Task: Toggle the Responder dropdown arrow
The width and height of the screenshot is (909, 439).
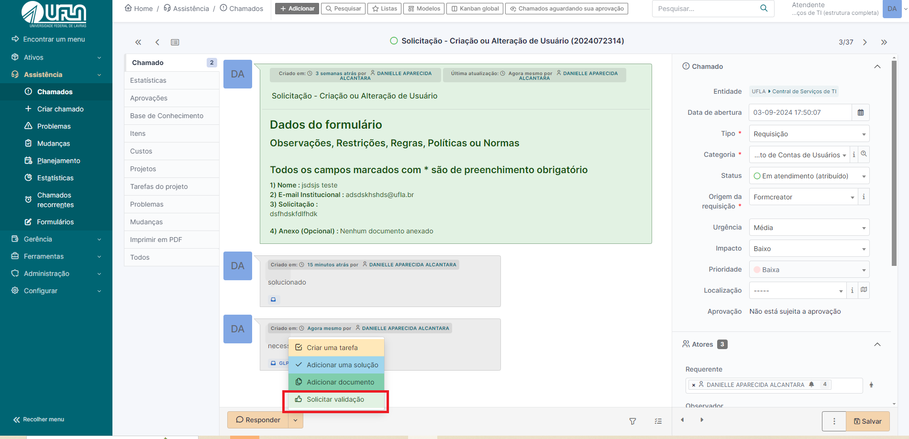Action: click(296, 420)
